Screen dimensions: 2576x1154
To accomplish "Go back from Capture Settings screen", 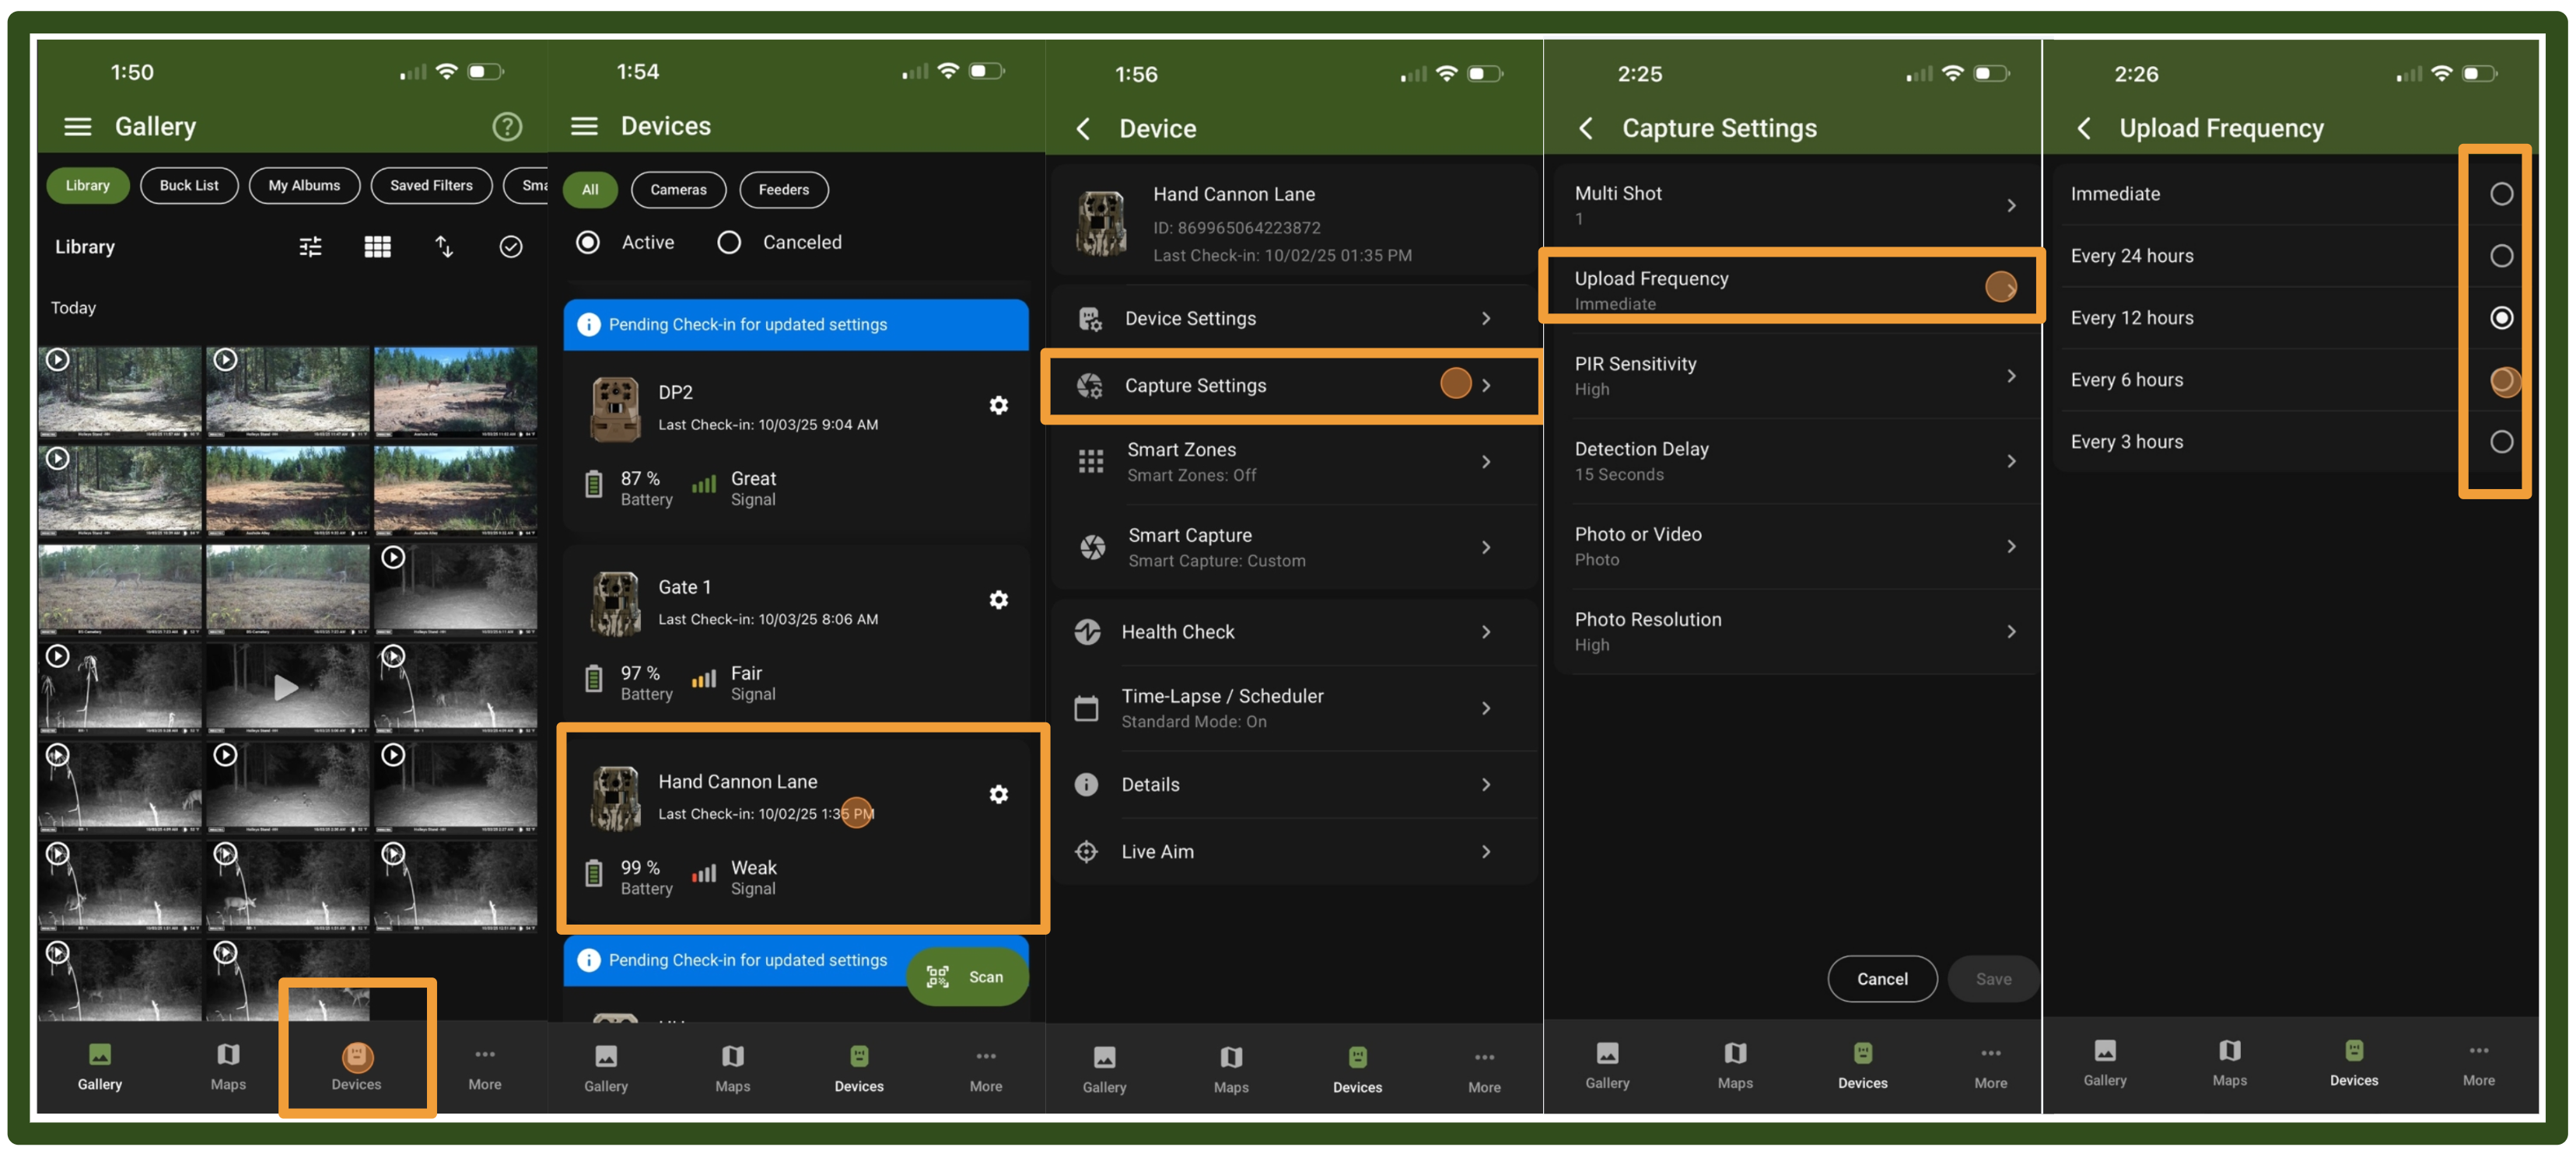I will coord(1586,129).
